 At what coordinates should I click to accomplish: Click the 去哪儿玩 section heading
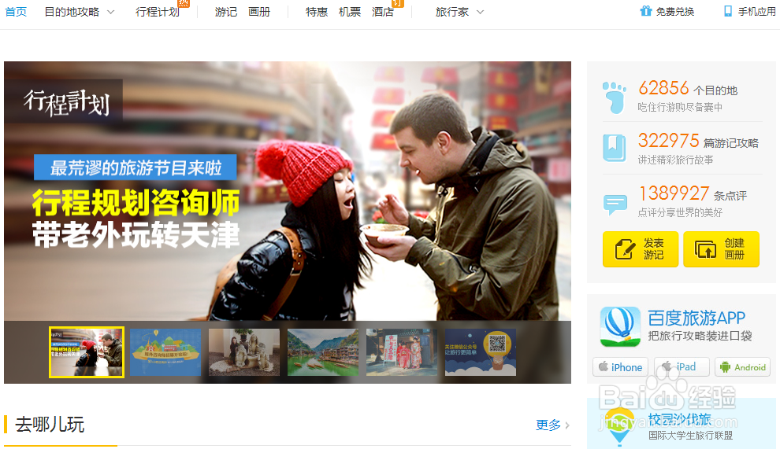[50, 425]
